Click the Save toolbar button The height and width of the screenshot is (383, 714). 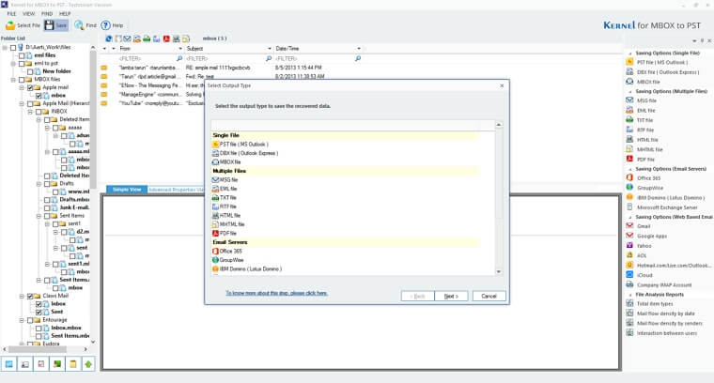(x=56, y=25)
